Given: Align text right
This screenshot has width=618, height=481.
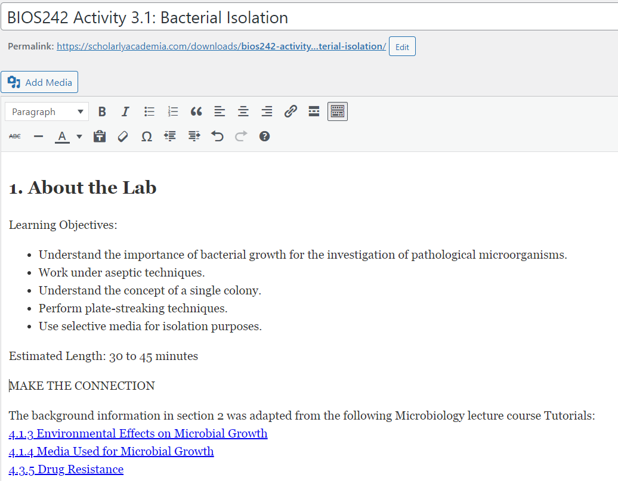Looking at the screenshot, I should [x=267, y=112].
